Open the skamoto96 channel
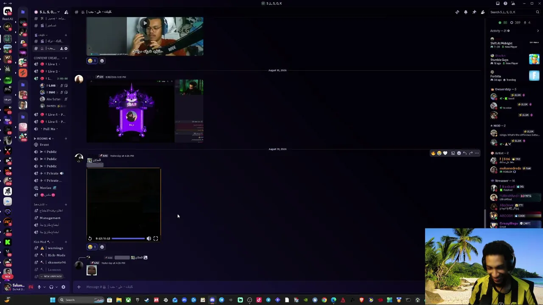Viewport: 543px width, 305px height. (51, 262)
